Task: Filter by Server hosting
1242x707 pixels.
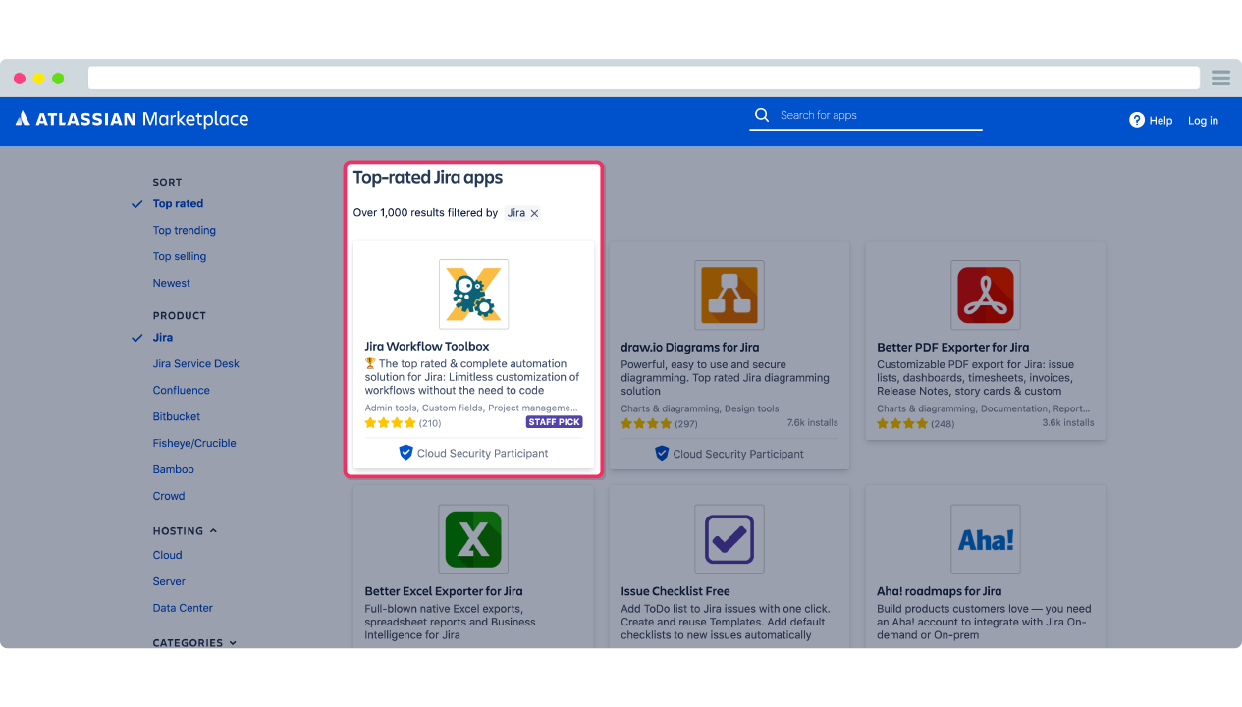Action: 169,582
